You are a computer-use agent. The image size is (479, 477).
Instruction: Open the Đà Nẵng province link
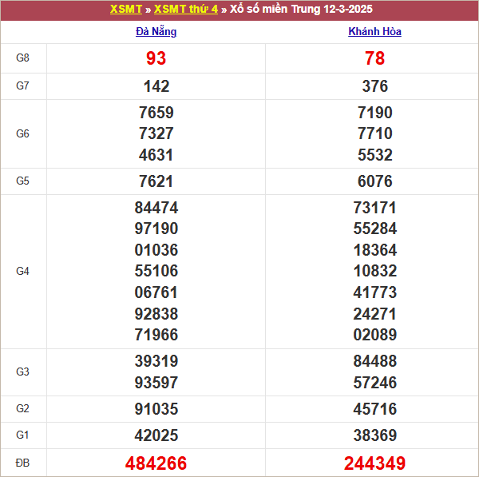tap(156, 31)
